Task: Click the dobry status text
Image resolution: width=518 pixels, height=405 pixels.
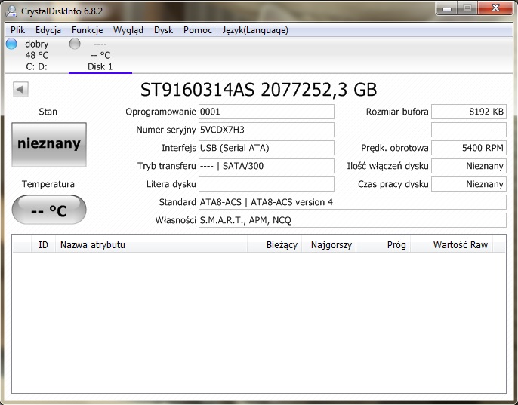Action: pos(37,44)
